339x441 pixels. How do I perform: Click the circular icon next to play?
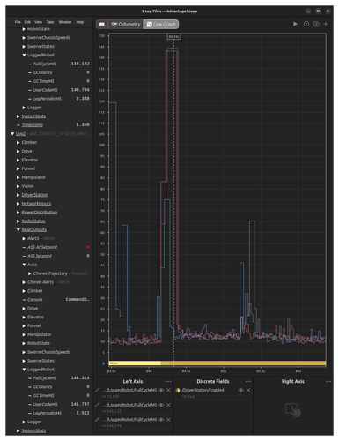(306, 24)
